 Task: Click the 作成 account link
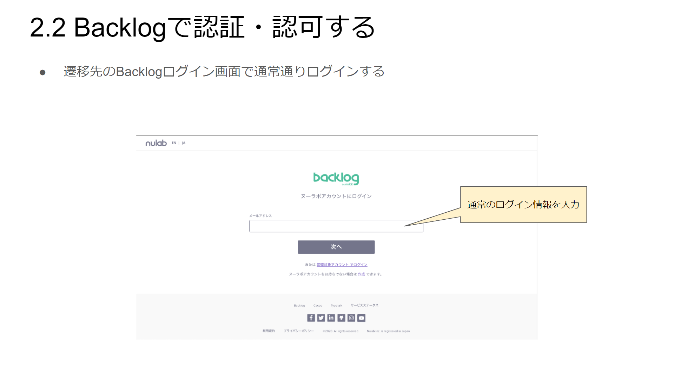(361, 274)
